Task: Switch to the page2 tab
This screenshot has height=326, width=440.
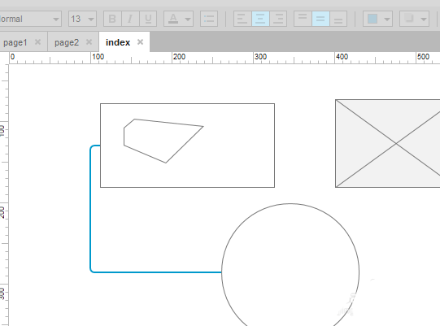Action: point(67,42)
